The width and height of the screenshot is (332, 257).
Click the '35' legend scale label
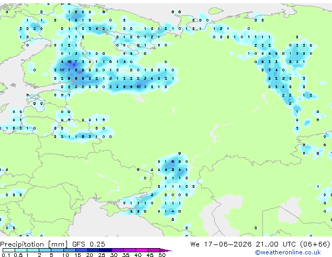(126, 255)
